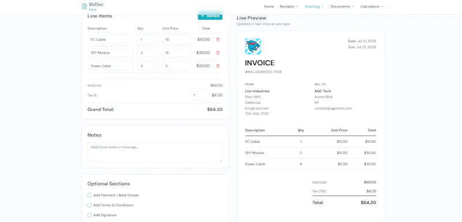Click the Austin Blvd address line

tap(323, 97)
